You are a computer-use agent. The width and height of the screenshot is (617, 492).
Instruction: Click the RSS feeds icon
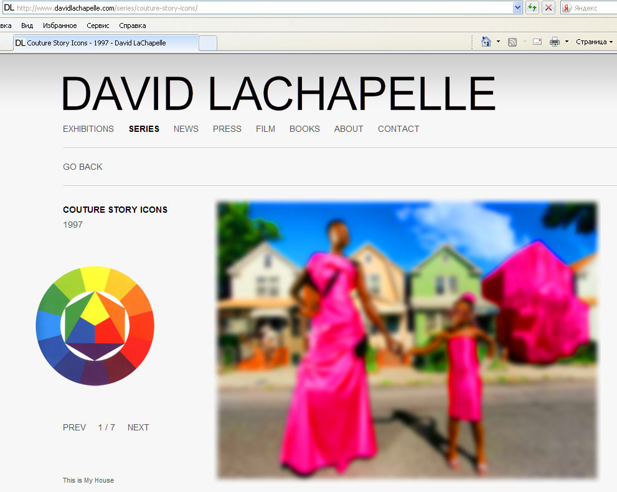pyautogui.click(x=512, y=42)
